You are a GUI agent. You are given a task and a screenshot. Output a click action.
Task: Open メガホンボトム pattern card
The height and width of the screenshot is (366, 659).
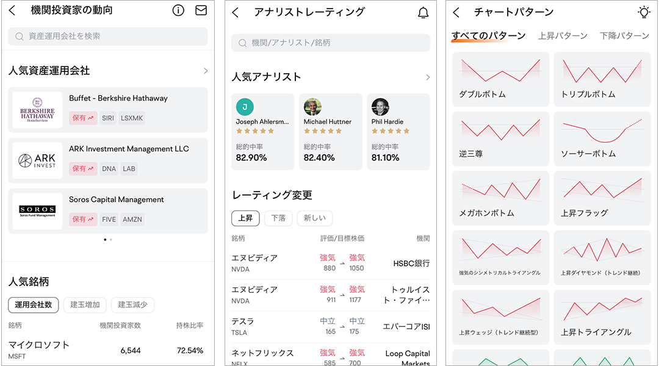(x=500, y=198)
